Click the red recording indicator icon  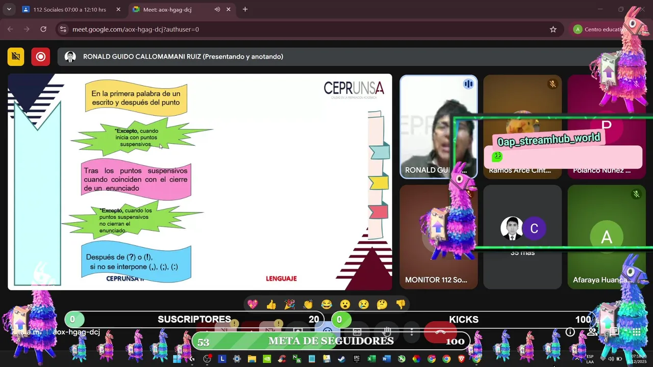(40, 57)
